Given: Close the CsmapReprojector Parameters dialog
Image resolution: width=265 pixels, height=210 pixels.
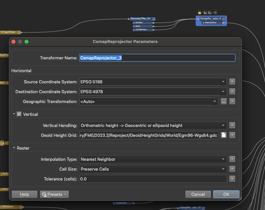Looking at the screenshot, I should click(x=13, y=42).
